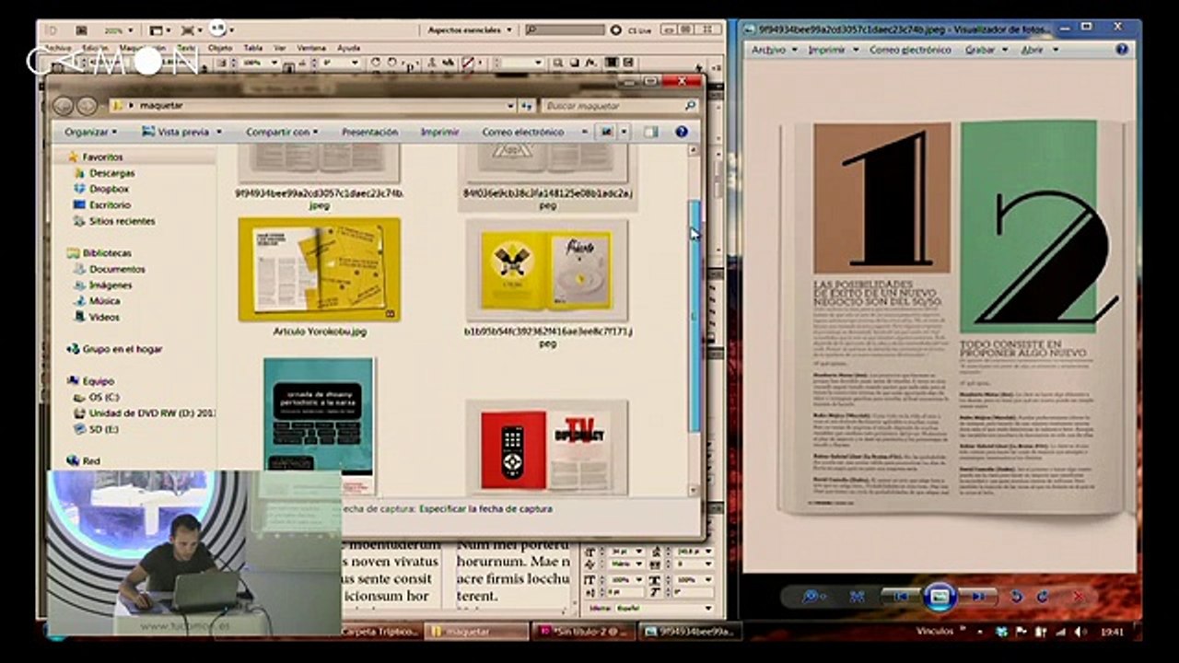Delete the photo with the red X
Image resolution: width=1179 pixels, height=663 pixels.
click(1079, 596)
